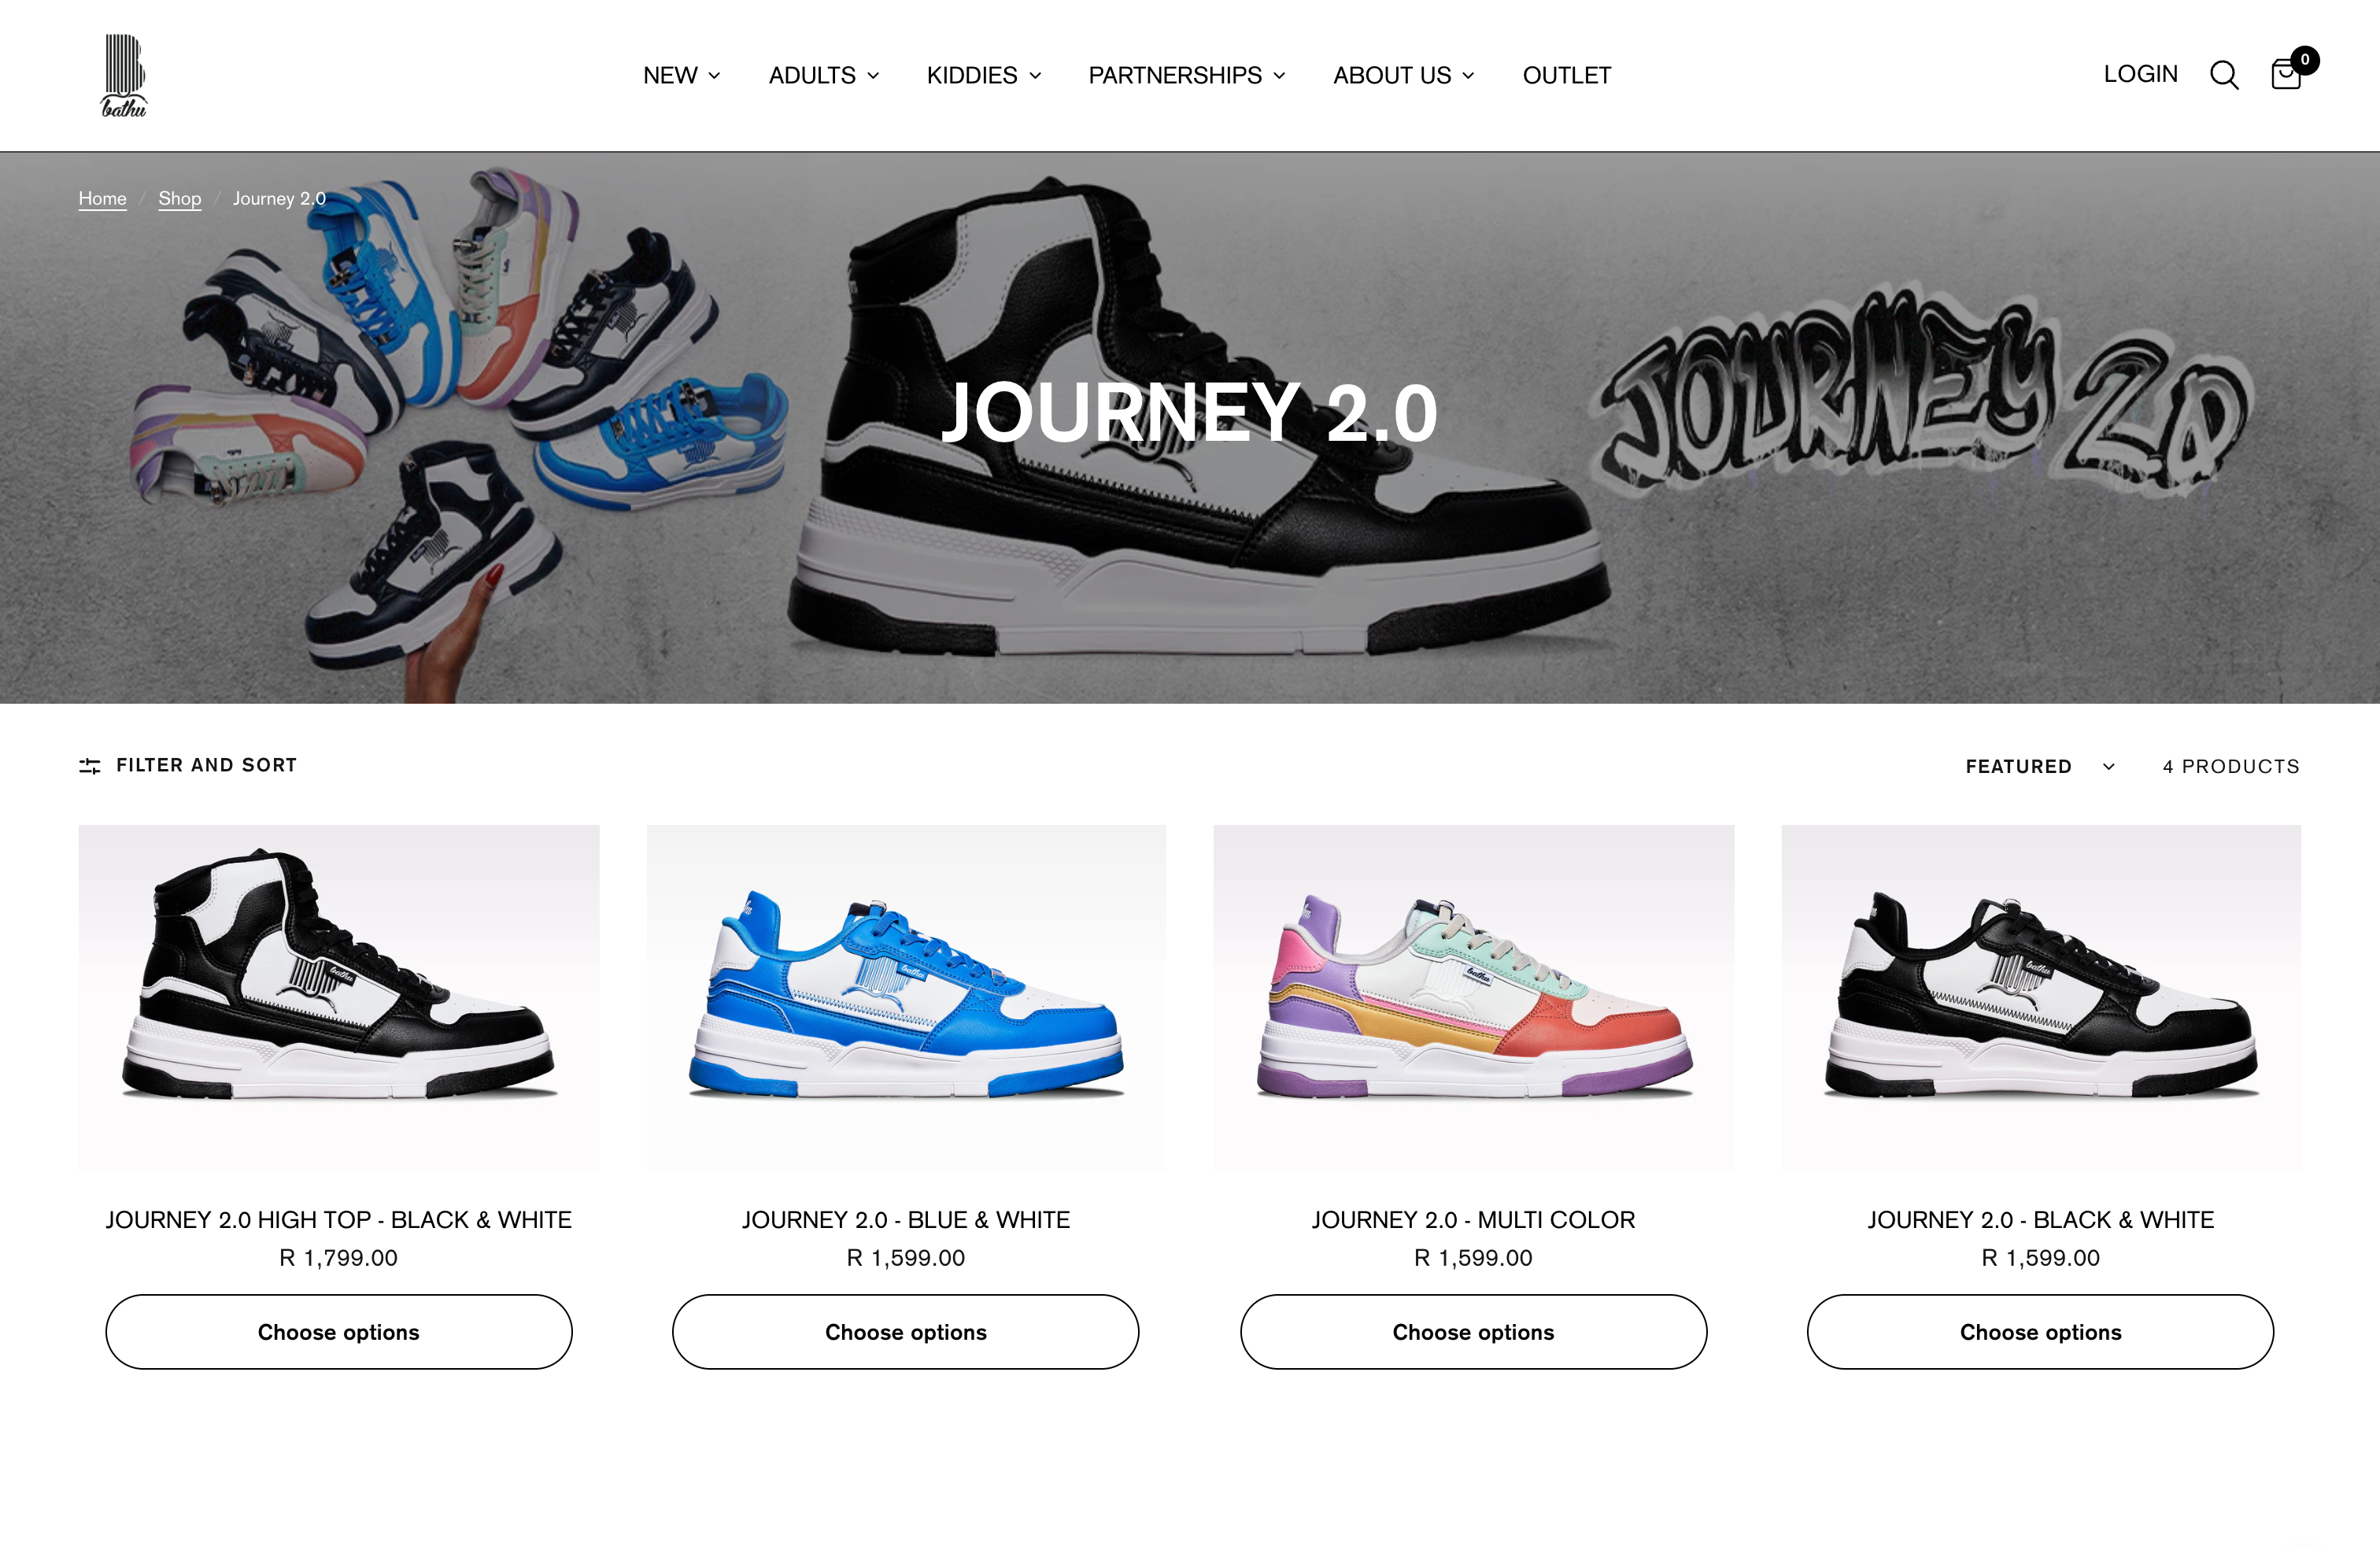Expand the ADULTS dropdown
Screen dimensions: 2380x1546
click(824, 76)
